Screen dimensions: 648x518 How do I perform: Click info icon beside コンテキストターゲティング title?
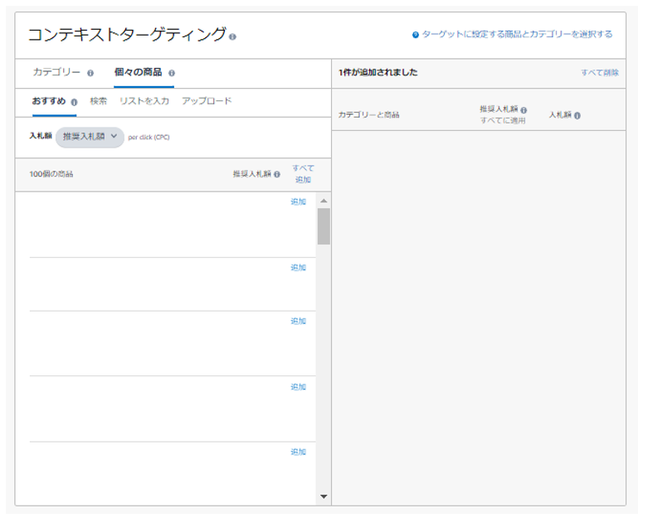tap(232, 37)
